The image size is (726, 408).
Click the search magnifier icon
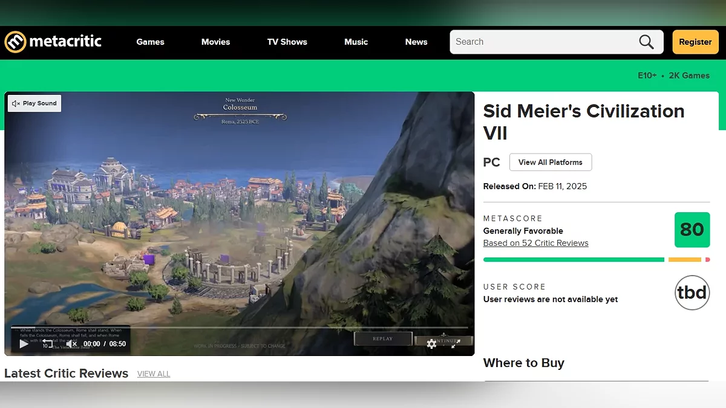coord(646,42)
